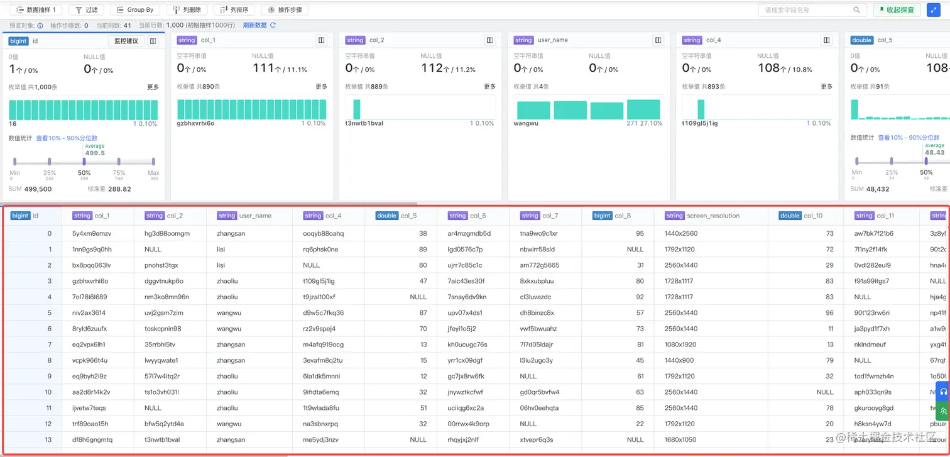This screenshot has width=950, height=457.
Task: Expand 更多 on the col_1 card
Action: (x=321, y=87)
